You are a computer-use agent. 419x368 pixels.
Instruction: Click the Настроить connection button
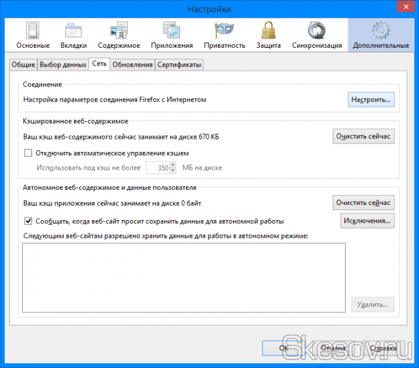coord(371,100)
